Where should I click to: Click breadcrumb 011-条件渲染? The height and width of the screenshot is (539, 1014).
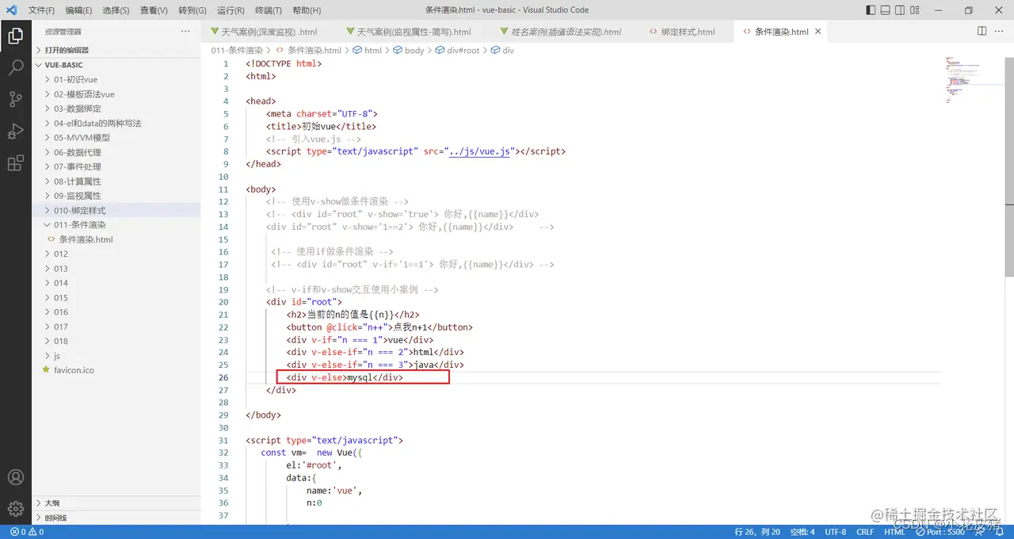(x=237, y=50)
